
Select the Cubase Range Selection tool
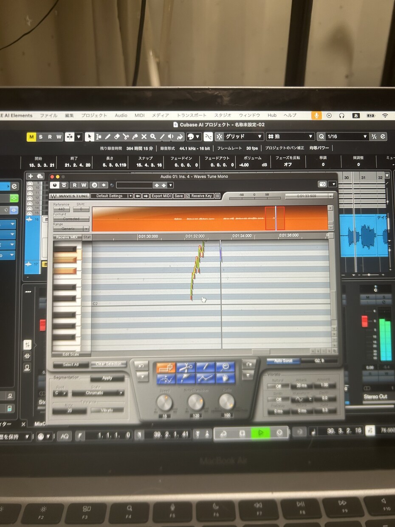tap(99, 136)
